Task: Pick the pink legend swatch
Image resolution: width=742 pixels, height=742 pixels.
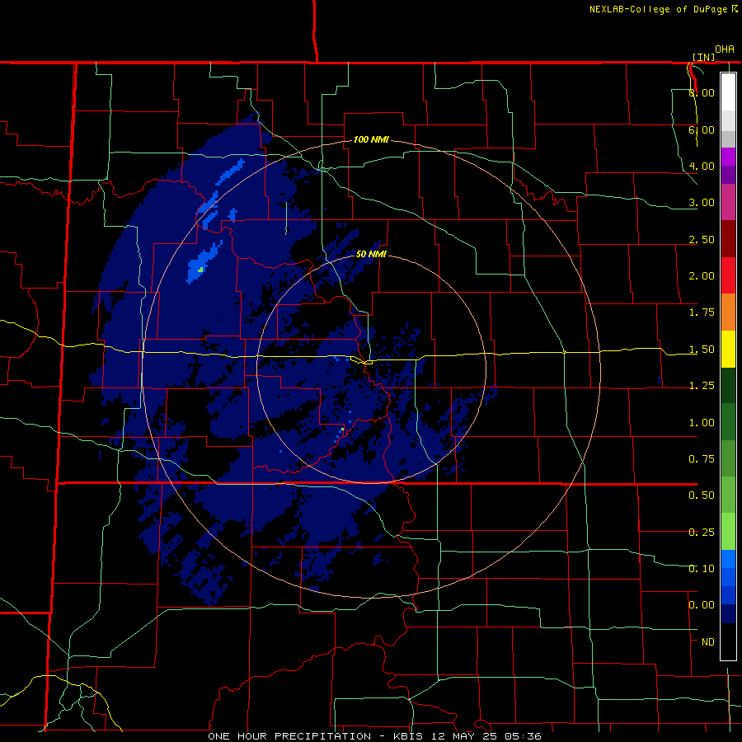Action: [728, 203]
